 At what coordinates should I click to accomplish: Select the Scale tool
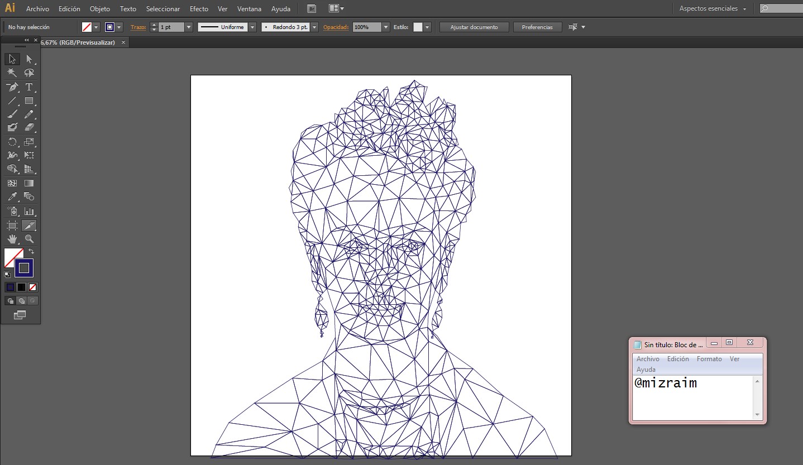click(x=29, y=142)
